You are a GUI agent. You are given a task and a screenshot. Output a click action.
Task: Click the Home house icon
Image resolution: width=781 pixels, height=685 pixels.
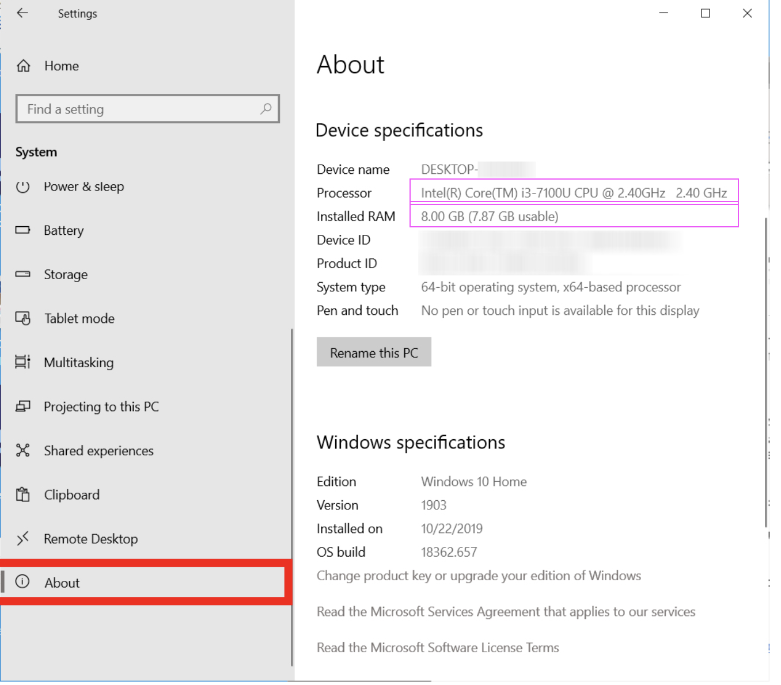23,66
